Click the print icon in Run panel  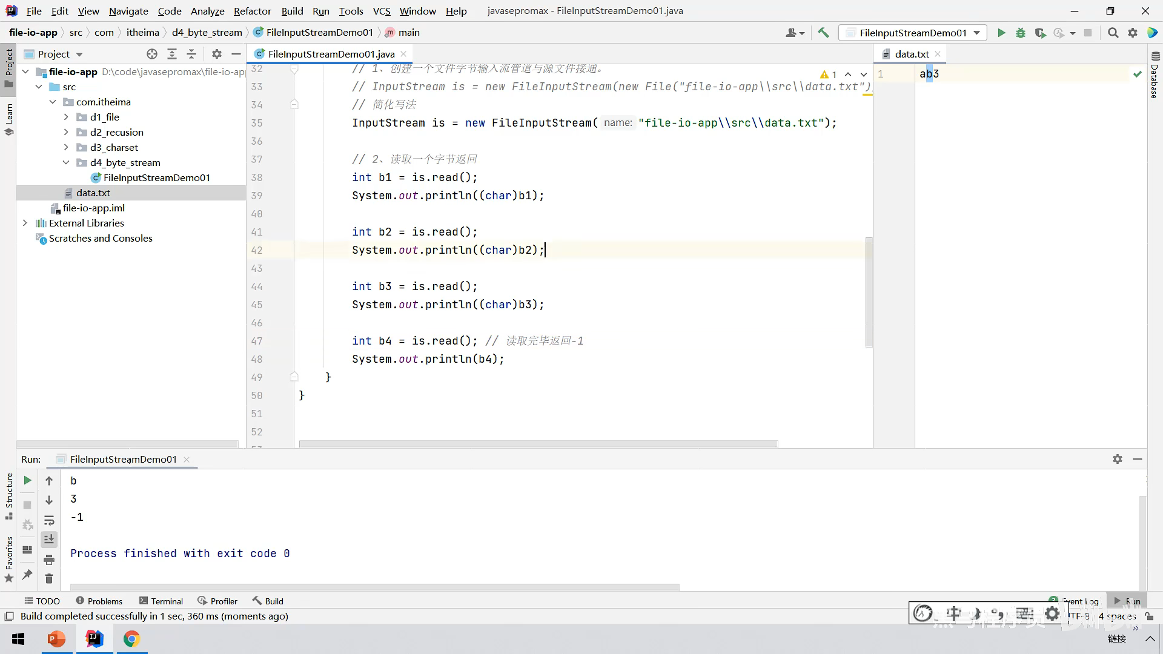pos(49,559)
